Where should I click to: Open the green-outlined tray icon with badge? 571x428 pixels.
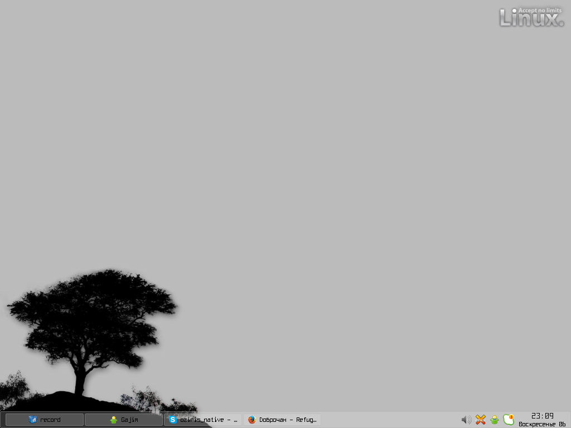coord(507,420)
